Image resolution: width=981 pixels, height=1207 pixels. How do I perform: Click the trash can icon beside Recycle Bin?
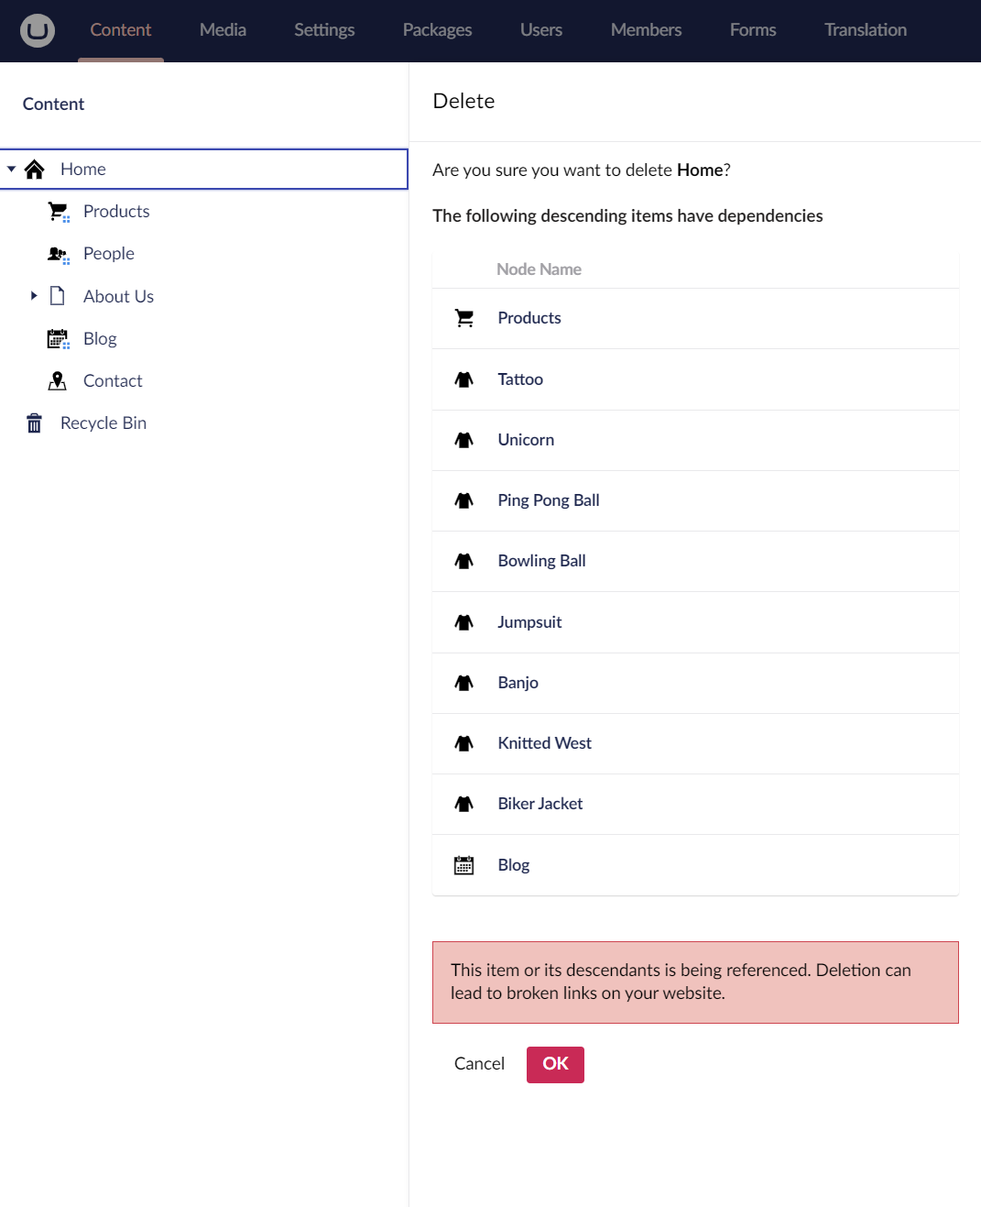pyautogui.click(x=34, y=422)
